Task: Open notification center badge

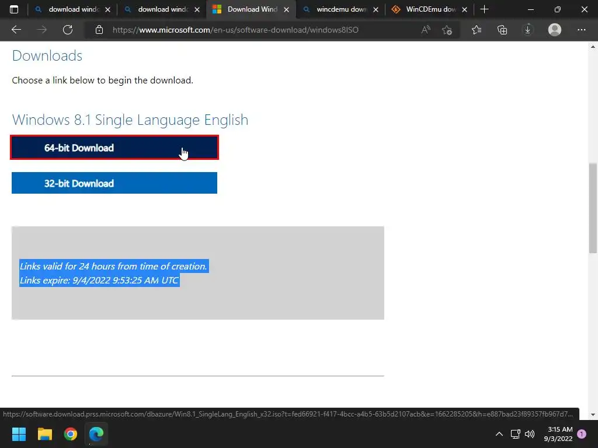Action: tap(582, 434)
